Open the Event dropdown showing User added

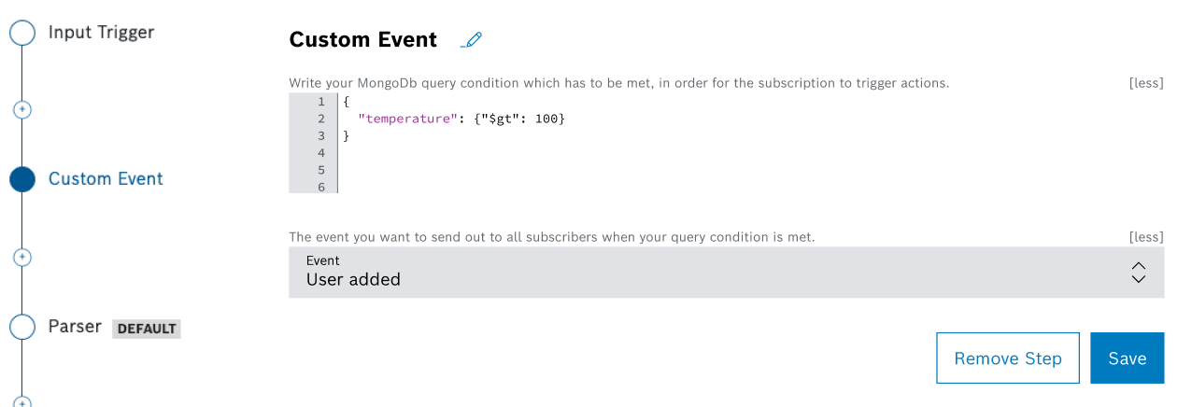tap(710, 272)
